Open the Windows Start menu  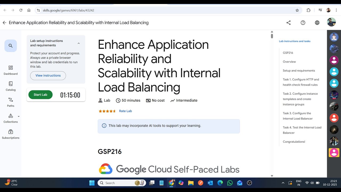pos(92,183)
